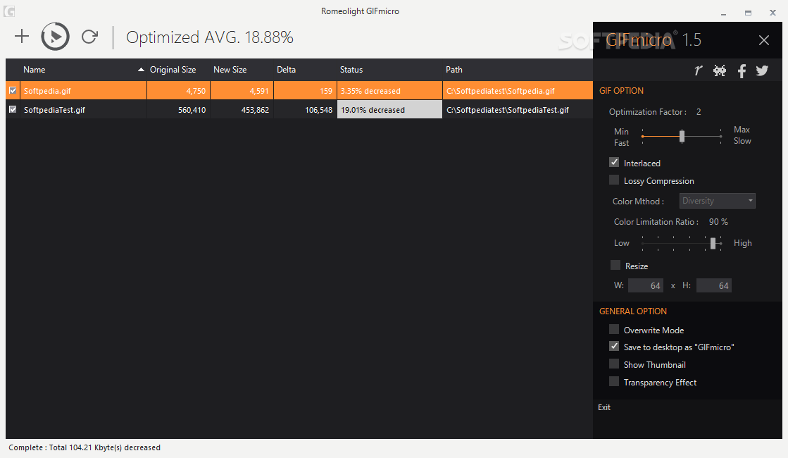Click the path C:\Softpediatest\Softpedia.gif
Screen dimensions: 788x458
tap(501, 91)
